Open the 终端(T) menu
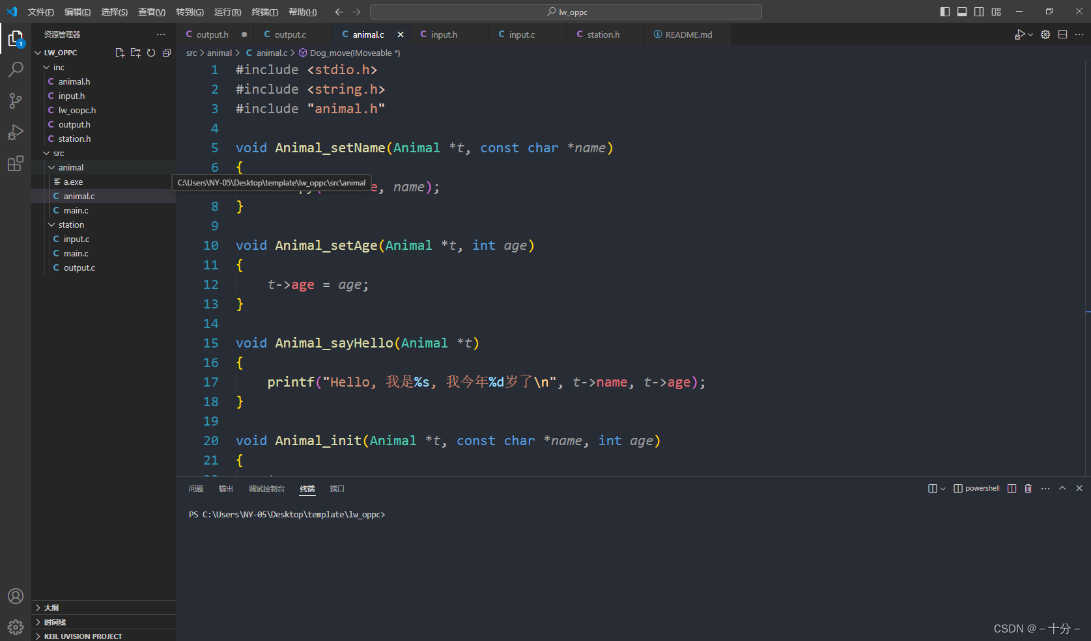Viewport: 1091px width, 641px height. click(264, 12)
